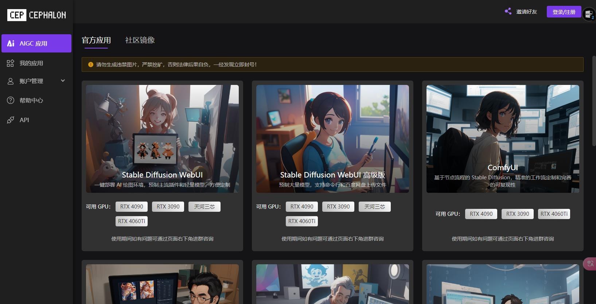
Task: Choose RTX 3090 on the WebUI 高级版 card
Action: 338,207
